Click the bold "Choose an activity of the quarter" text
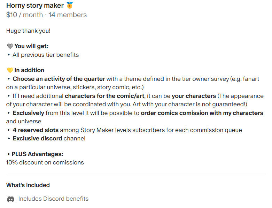This screenshot has height=208, width=272. coord(59,79)
